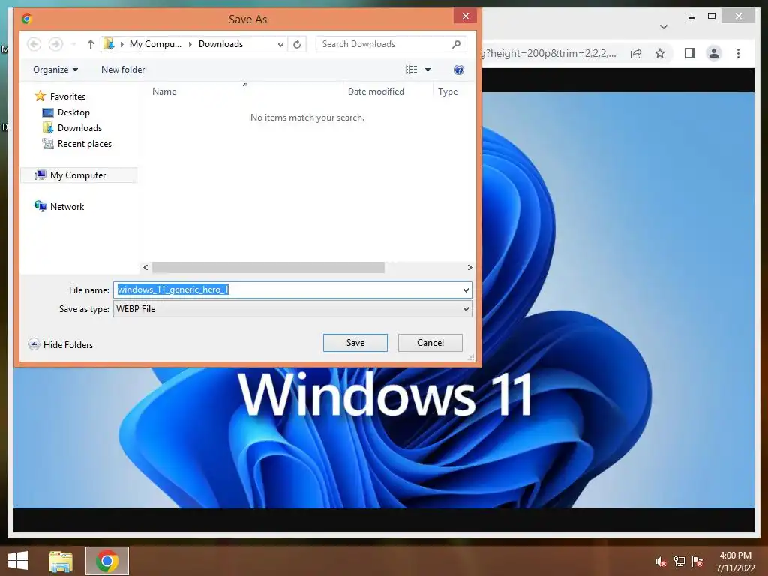Click the Save button

pyautogui.click(x=355, y=343)
